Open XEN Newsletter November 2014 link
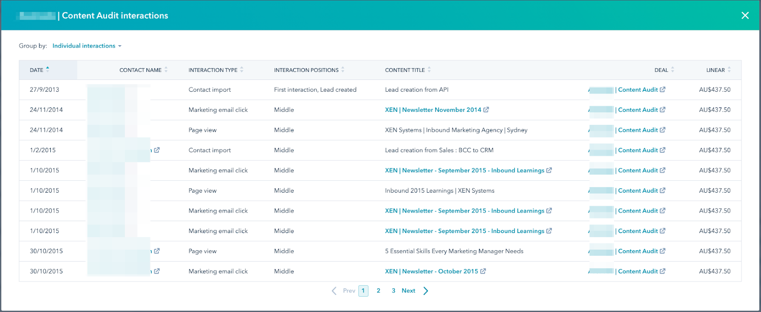761x312 pixels. click(433, 110)
